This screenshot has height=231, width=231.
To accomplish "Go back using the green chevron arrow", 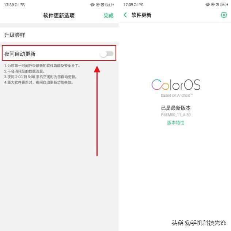I will click(125, 15).
